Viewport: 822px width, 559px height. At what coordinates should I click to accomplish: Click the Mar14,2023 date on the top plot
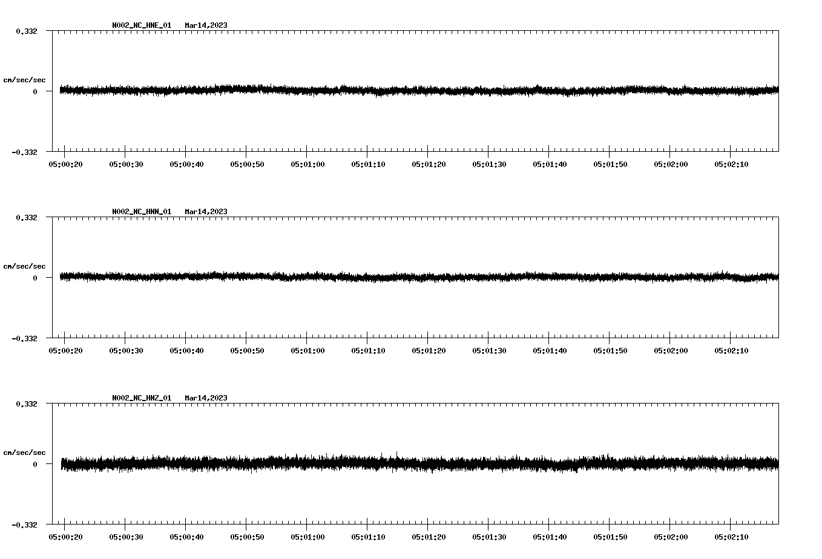click(206, 25)
